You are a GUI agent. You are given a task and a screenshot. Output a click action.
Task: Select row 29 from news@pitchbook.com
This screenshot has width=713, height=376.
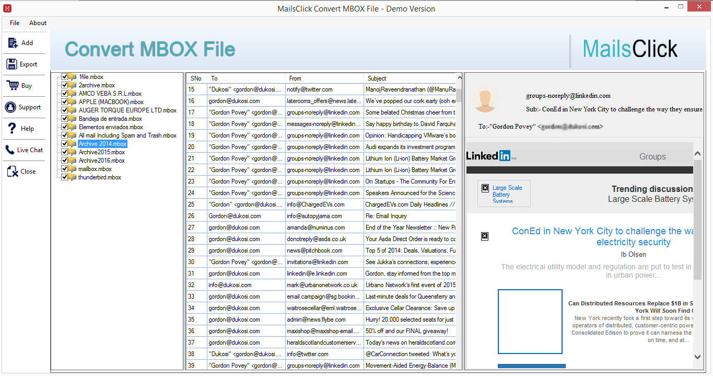coord(321,250)
